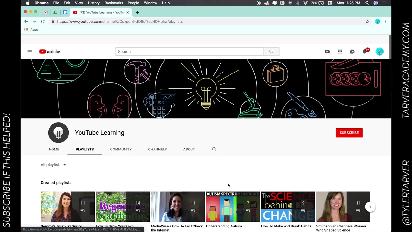
Task: Click the Created playlists heading
Action: (x=56, y=183)
